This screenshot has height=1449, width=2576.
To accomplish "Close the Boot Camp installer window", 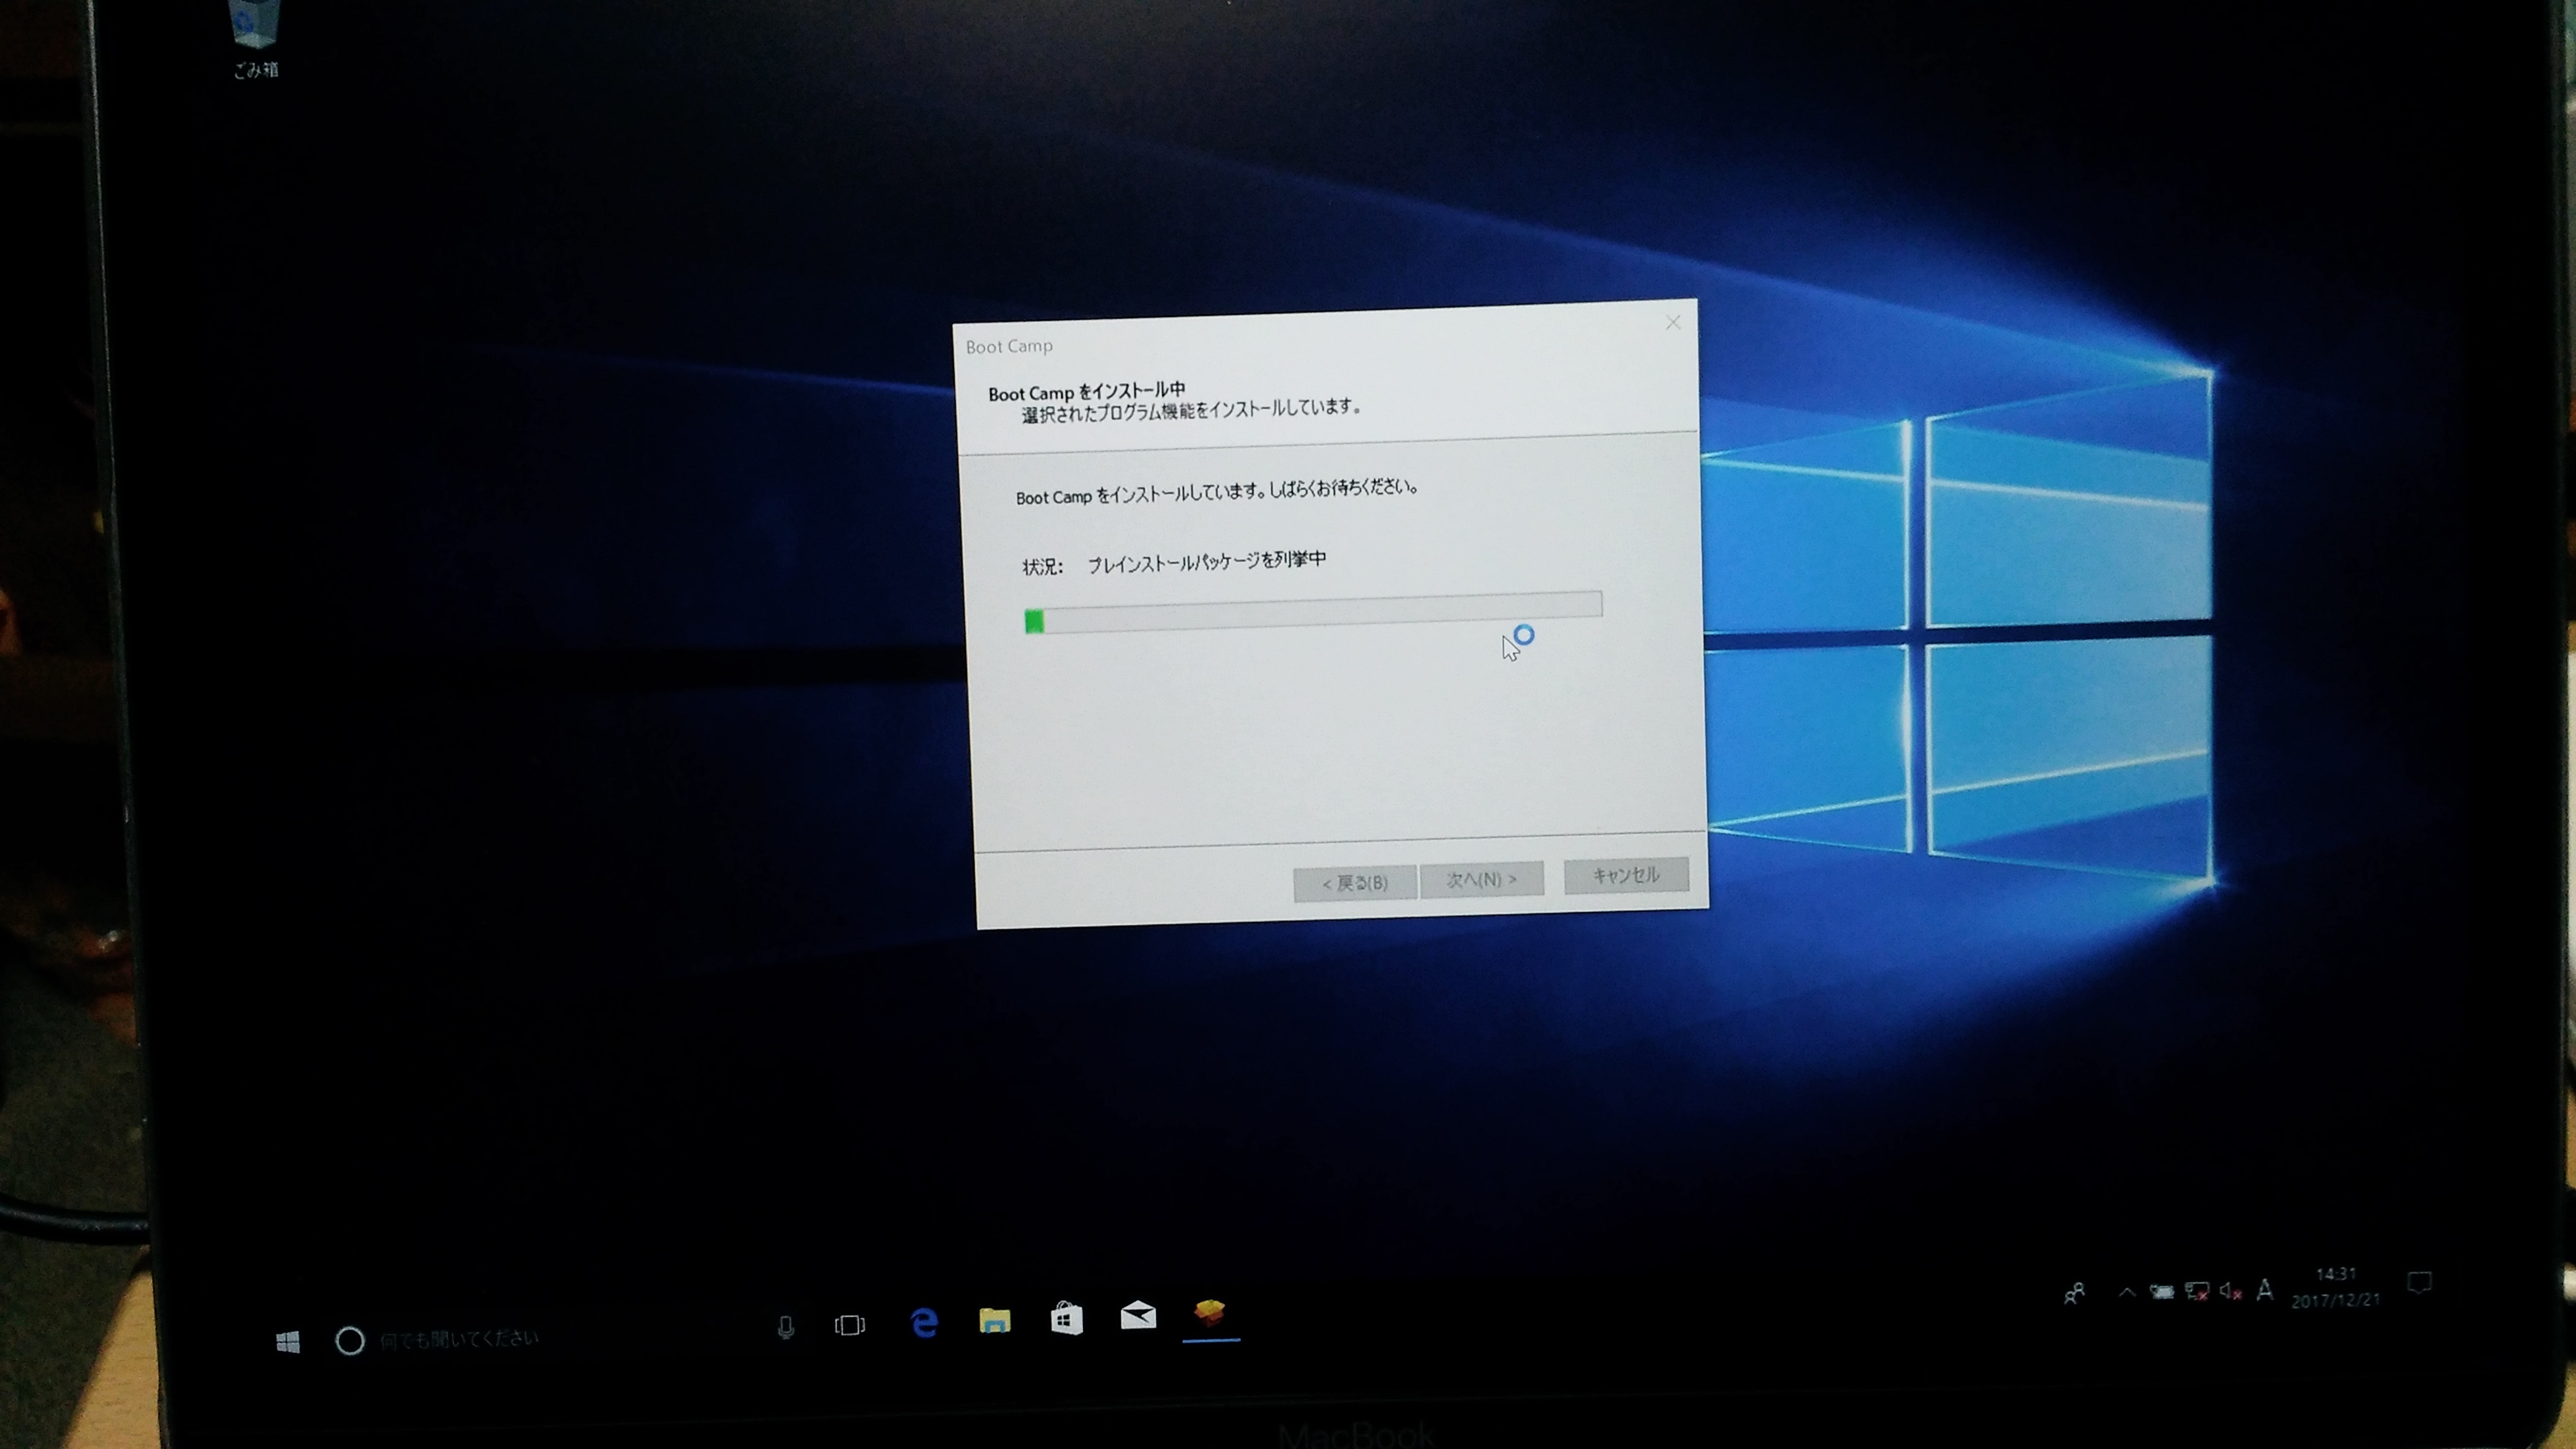I will tap(1673, 322).
